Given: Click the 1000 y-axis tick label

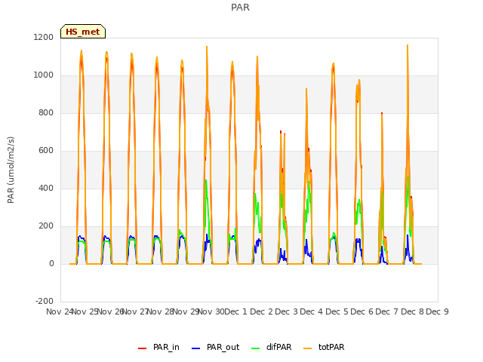Looking at the screenshot, I should (x=44, y=75).
